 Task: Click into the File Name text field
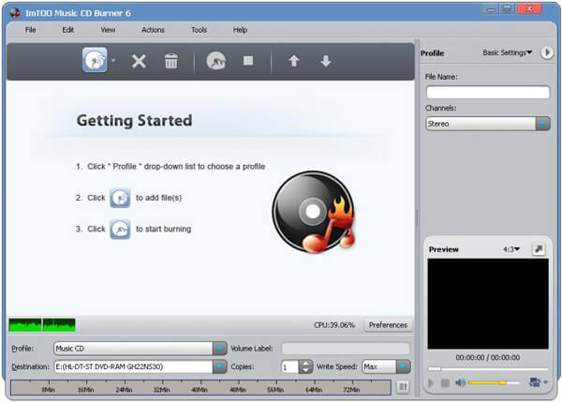pyautogui.click(x=488, y=92)
